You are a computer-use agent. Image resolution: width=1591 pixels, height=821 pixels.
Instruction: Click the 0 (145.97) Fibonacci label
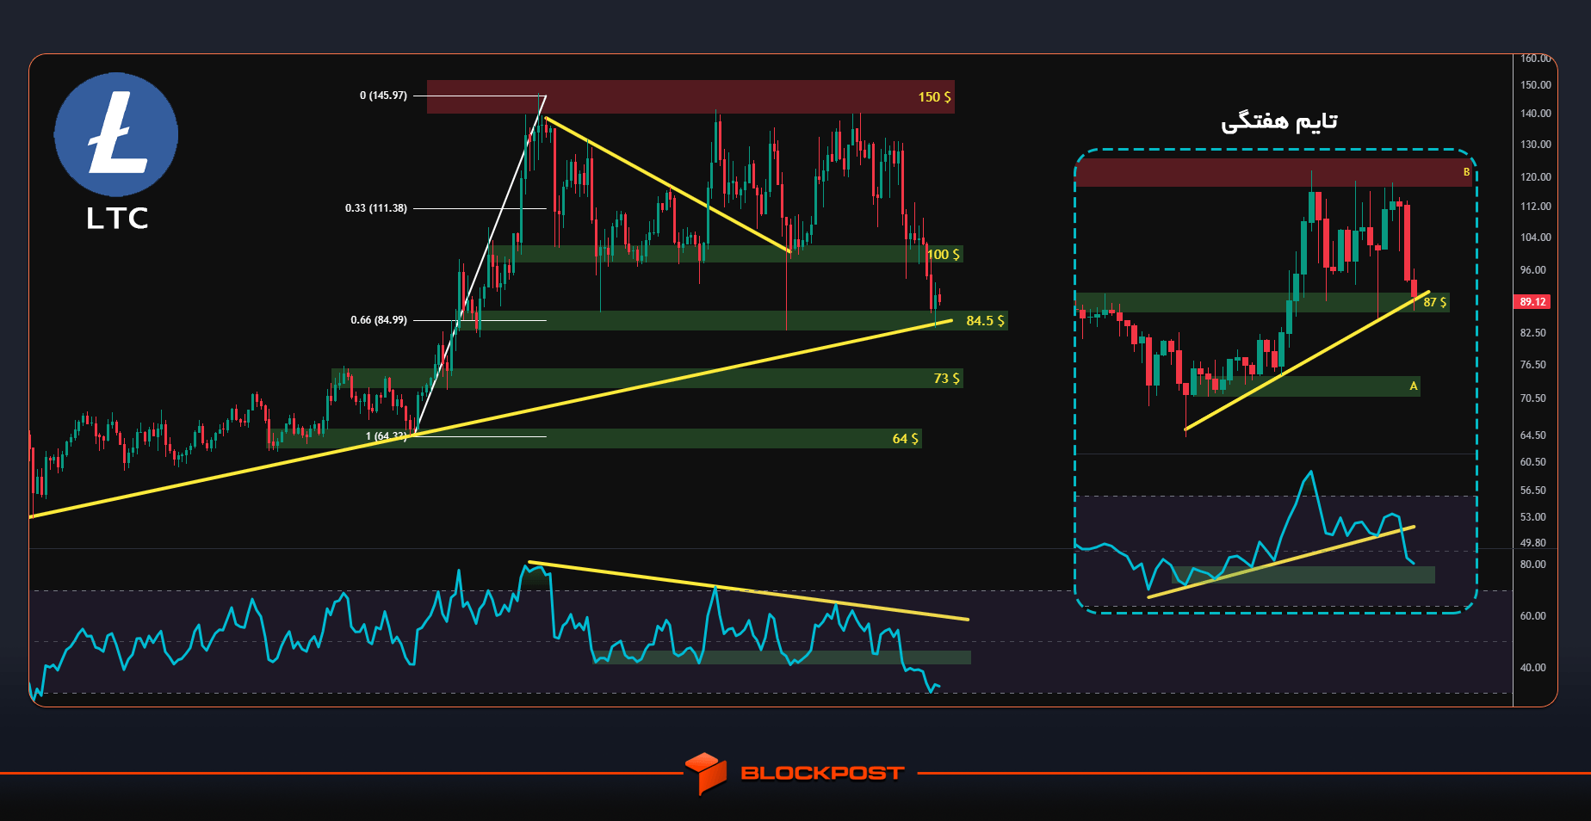[383, 96]
